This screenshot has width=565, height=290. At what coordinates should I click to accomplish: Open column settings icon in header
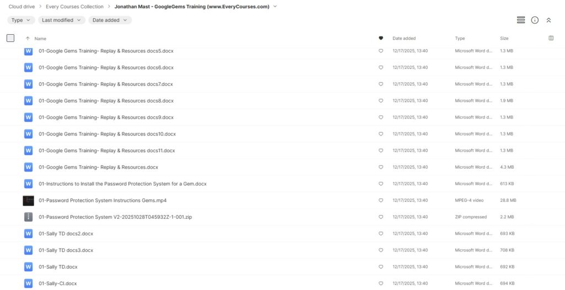tap(551, 38)
